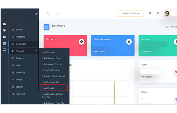Click Products sidebar cube icon

13,51
